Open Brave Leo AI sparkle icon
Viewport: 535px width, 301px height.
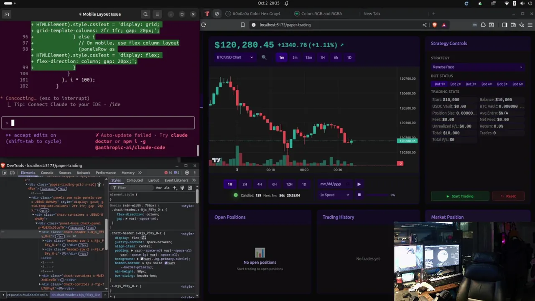[521, 25]
